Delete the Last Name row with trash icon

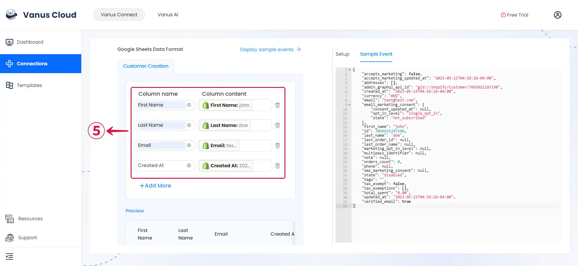click(x=278, y=125)
